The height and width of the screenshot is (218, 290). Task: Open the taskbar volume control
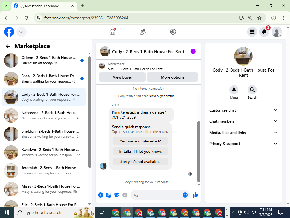246,212
